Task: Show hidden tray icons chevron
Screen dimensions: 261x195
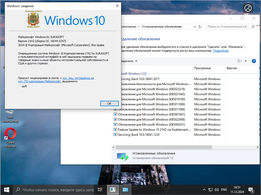Action: point(204,190)
